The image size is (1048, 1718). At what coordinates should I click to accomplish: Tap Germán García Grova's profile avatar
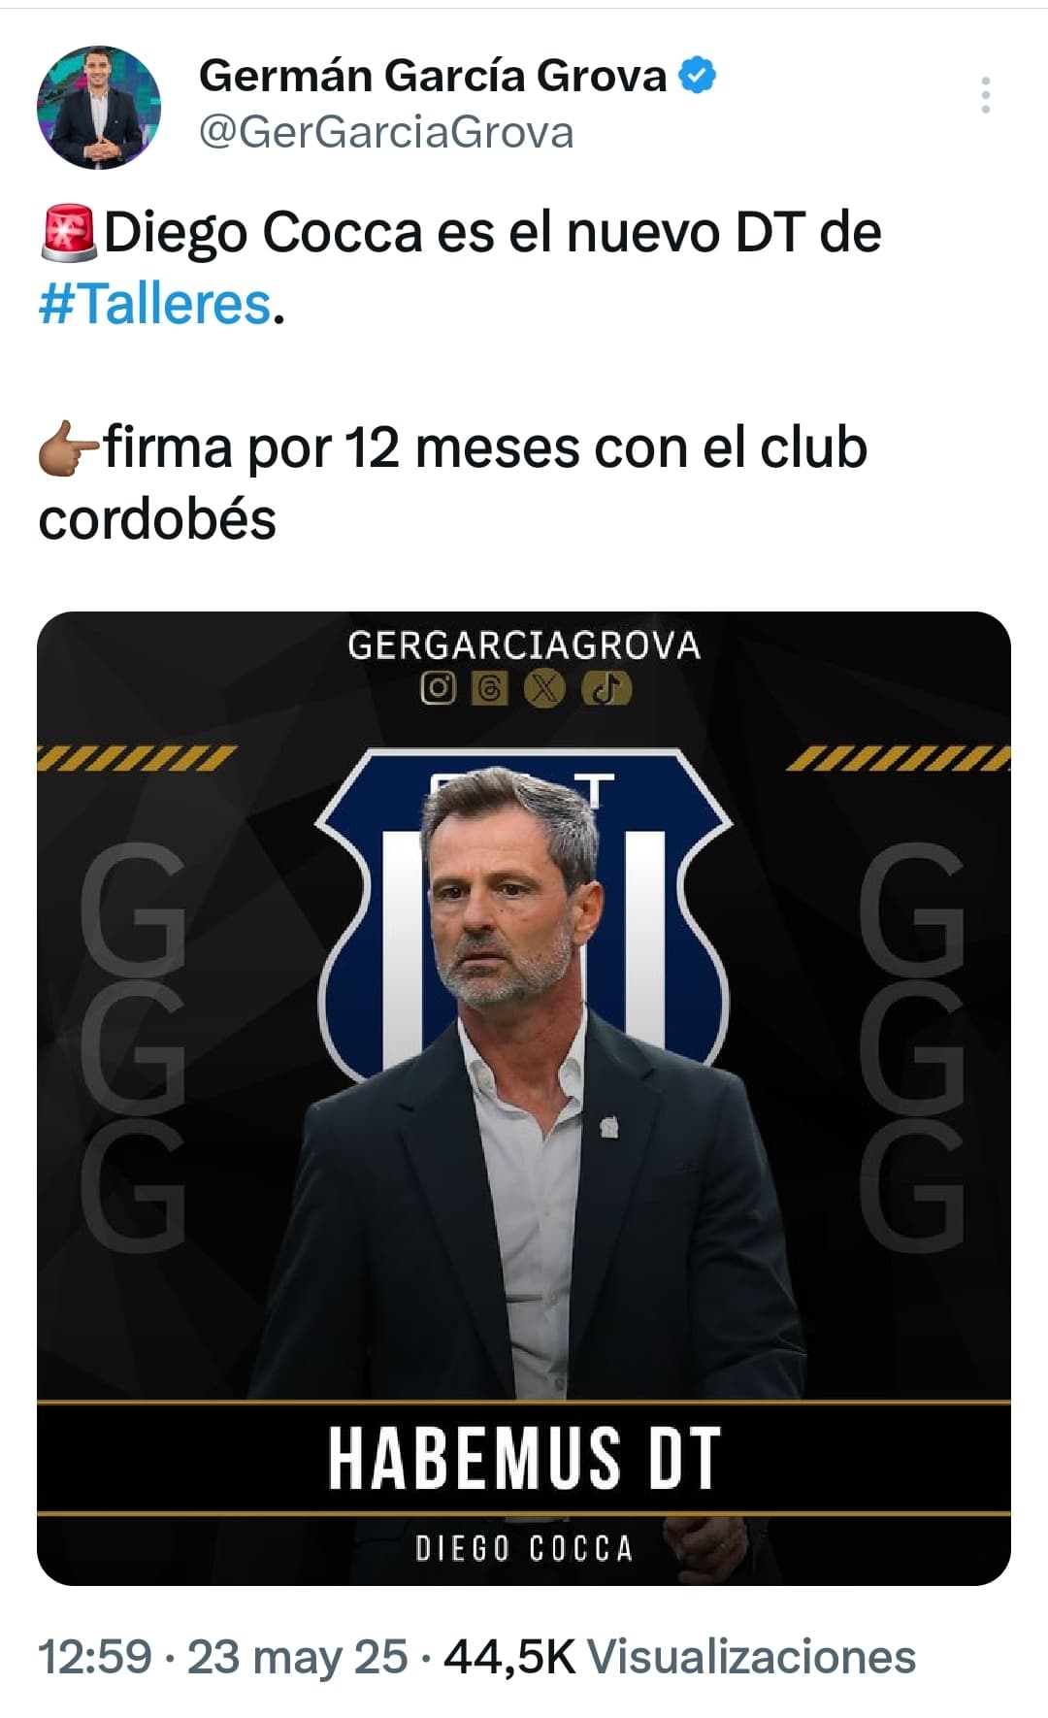point(99,107)
